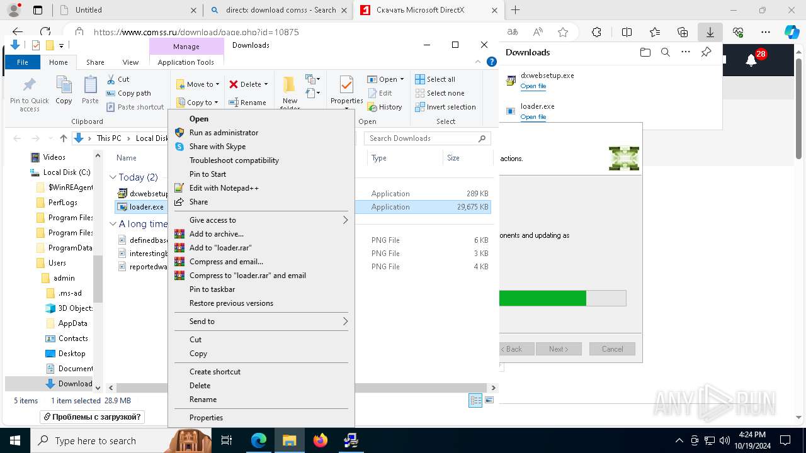Viewport: 806px width, 453px height.
Task: Open Move to dropdown in ribbon
Action: tap(198, 84)
